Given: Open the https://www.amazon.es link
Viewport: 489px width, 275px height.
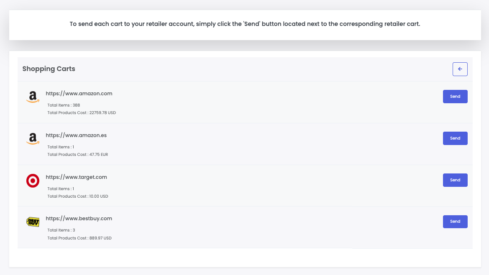Looking at the screenshot, I should (76, 135).
